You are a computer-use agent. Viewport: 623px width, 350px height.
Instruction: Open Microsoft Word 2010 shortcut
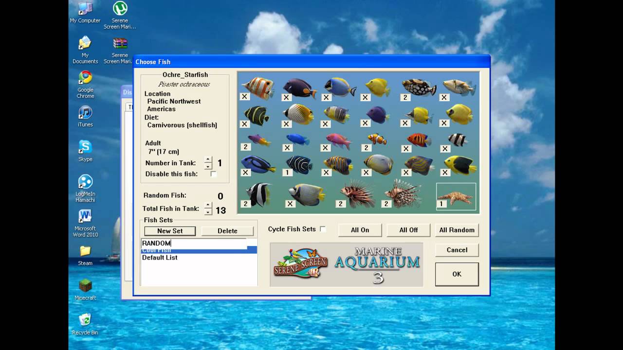85,223
